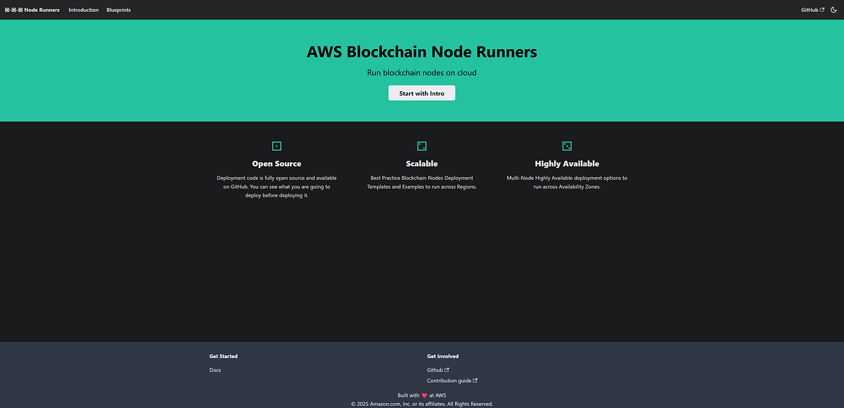This screenshot has width=844, height=408.
Task: Select the Scalable feature icon
Action: [x=421, y=145]
